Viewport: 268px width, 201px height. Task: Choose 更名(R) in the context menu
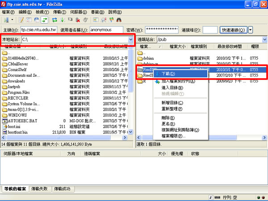click(180, 124)
